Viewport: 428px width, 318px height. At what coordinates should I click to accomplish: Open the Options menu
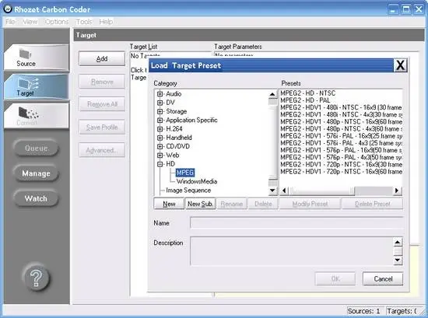click(x=57, y=22)
